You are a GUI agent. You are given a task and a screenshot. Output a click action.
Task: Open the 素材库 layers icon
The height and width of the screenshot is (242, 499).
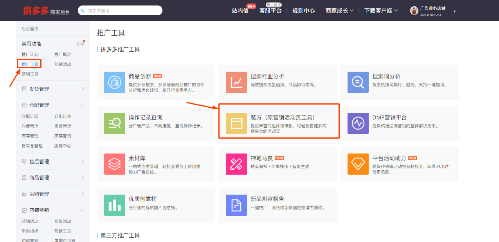click(x=115, y=164)
